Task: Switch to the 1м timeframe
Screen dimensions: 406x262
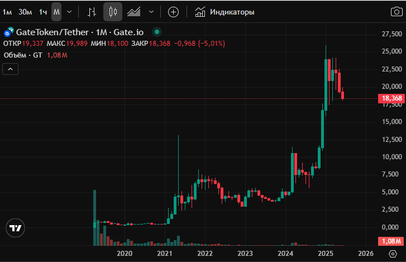Action: point(7,12)
